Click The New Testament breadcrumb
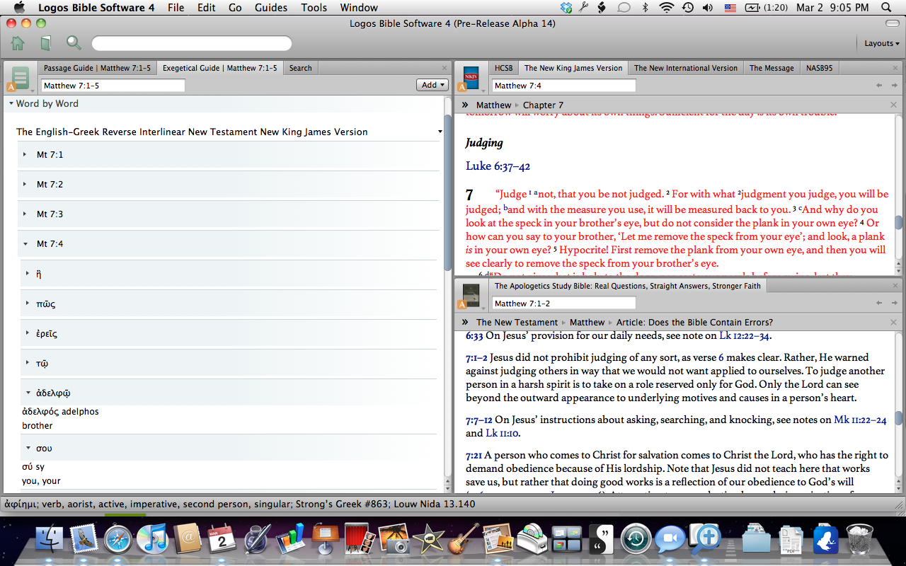906x566 pixels. coord(517,322)
